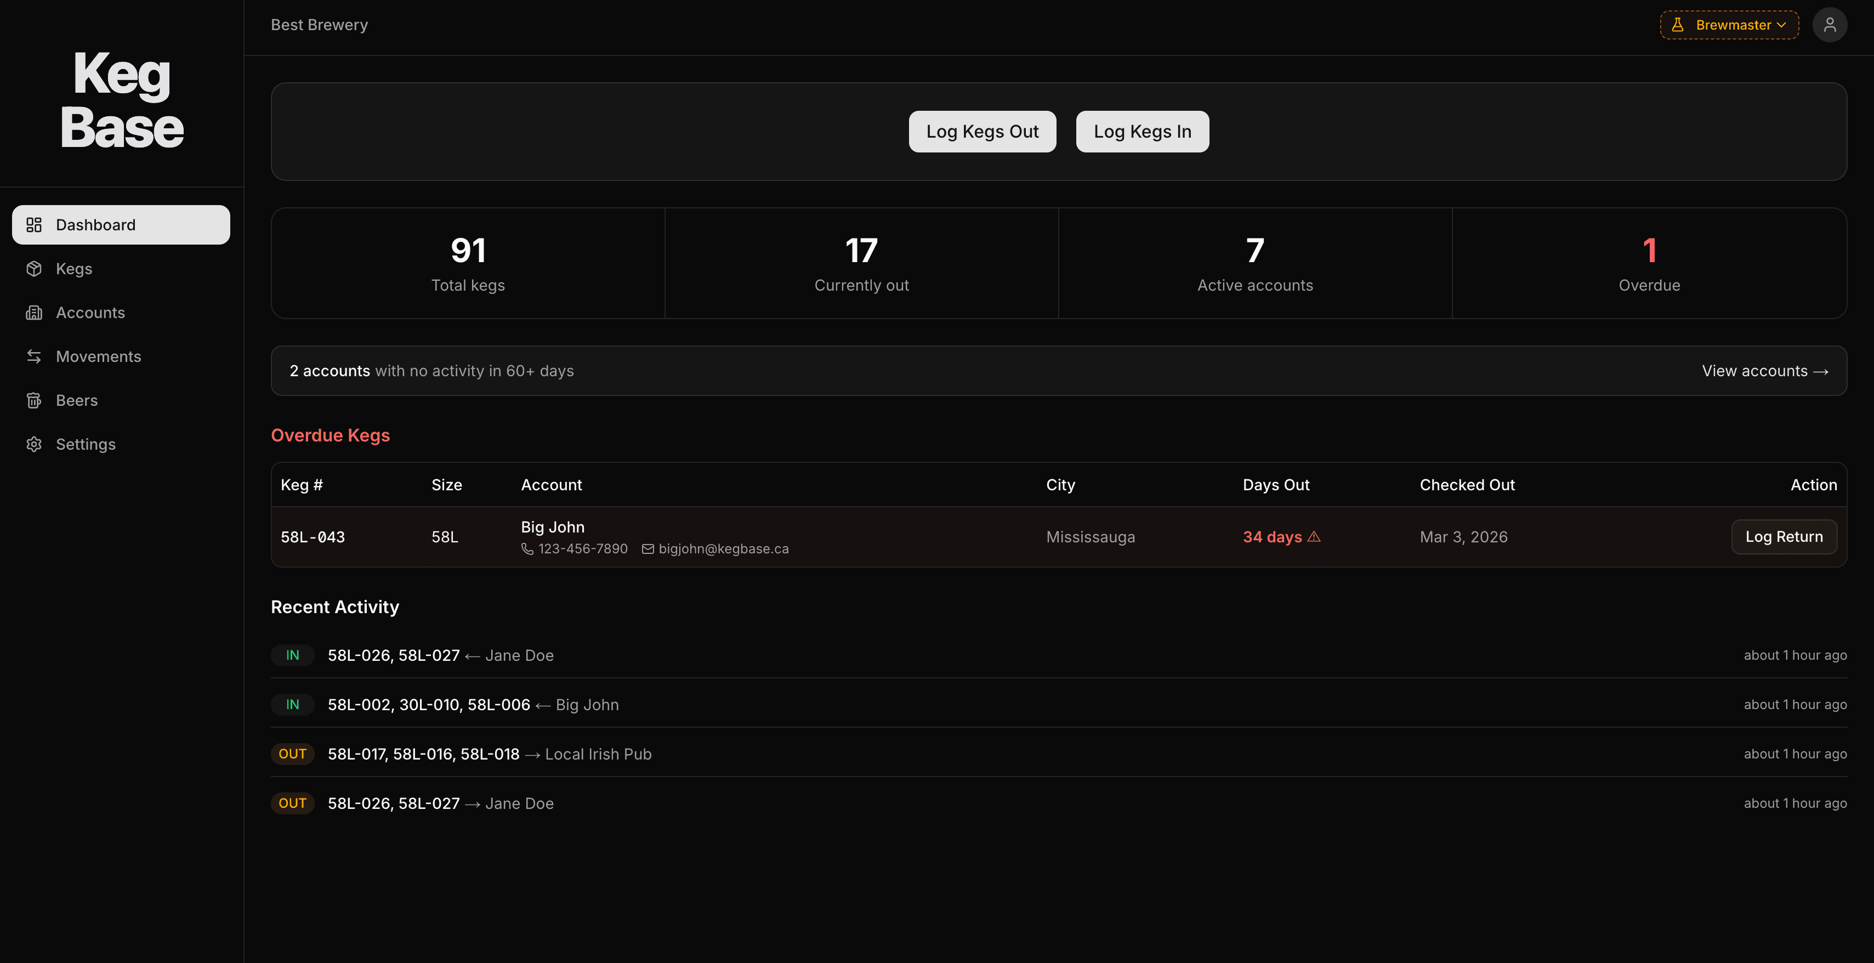Click the Days Out column header
Viewport: 1874px width, 963px height.
(1276, 485)
